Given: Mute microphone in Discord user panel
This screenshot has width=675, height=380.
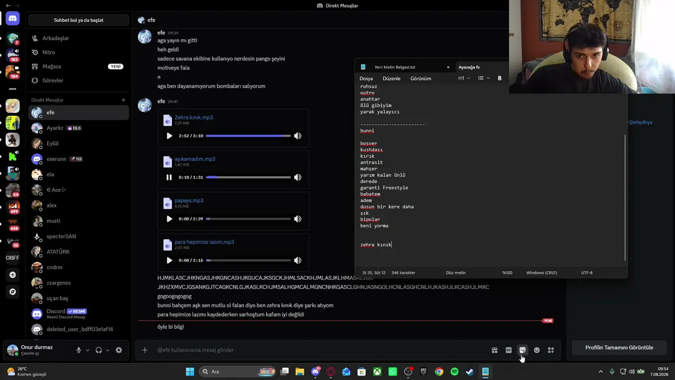Looking at the screenshot, I should tap(79, 350).
